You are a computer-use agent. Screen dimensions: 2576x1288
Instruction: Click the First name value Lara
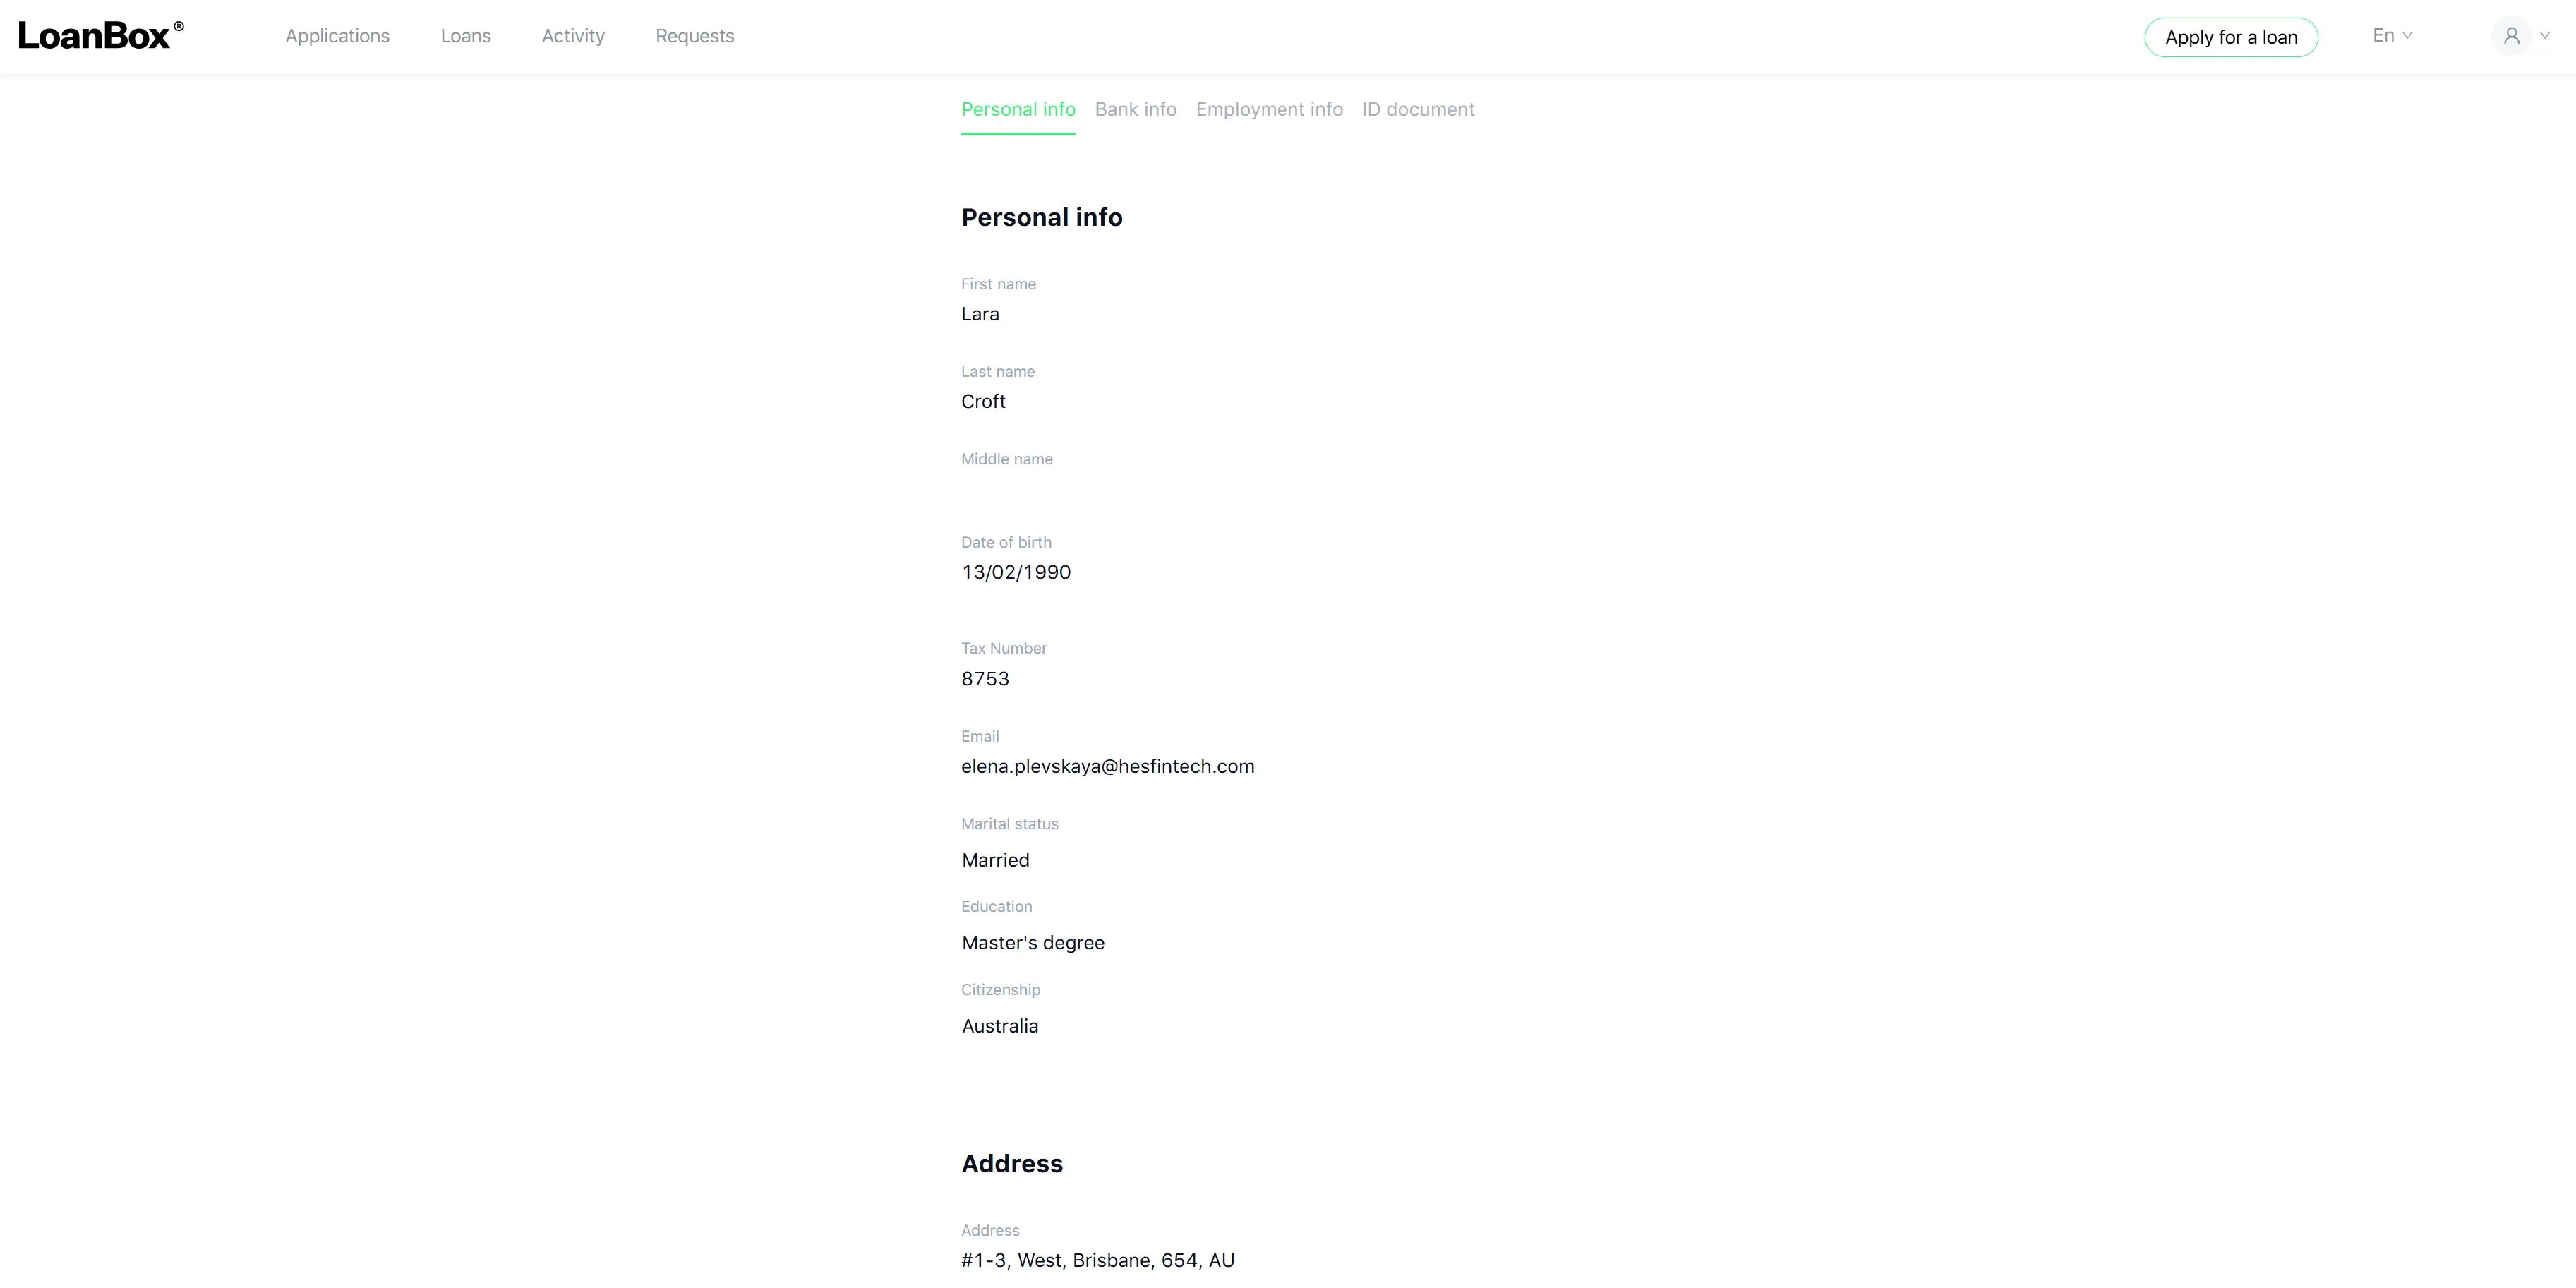[979, 314]
